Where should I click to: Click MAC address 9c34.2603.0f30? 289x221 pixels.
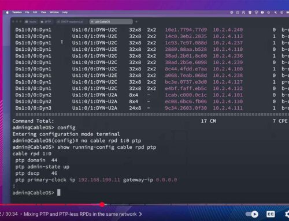click(186, 108)
